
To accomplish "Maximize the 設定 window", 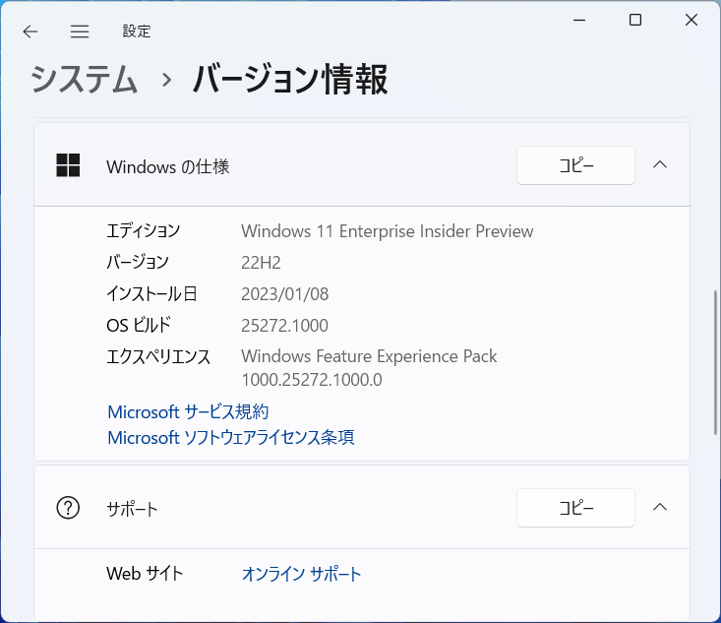I will [x=635, y=20].
